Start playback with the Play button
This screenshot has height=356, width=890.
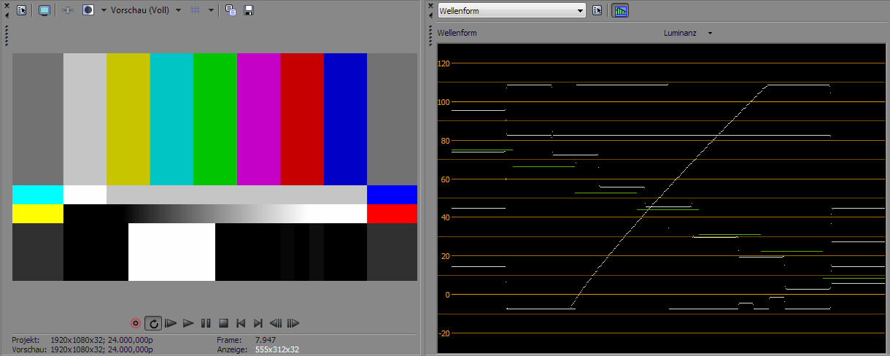point(188,322)
